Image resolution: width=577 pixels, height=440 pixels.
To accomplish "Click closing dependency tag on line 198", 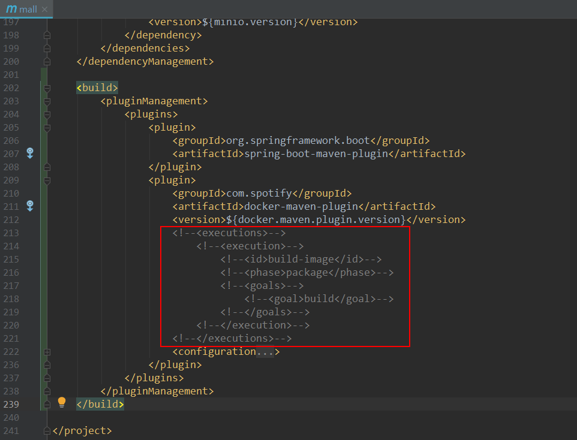I will coord(163,35).
